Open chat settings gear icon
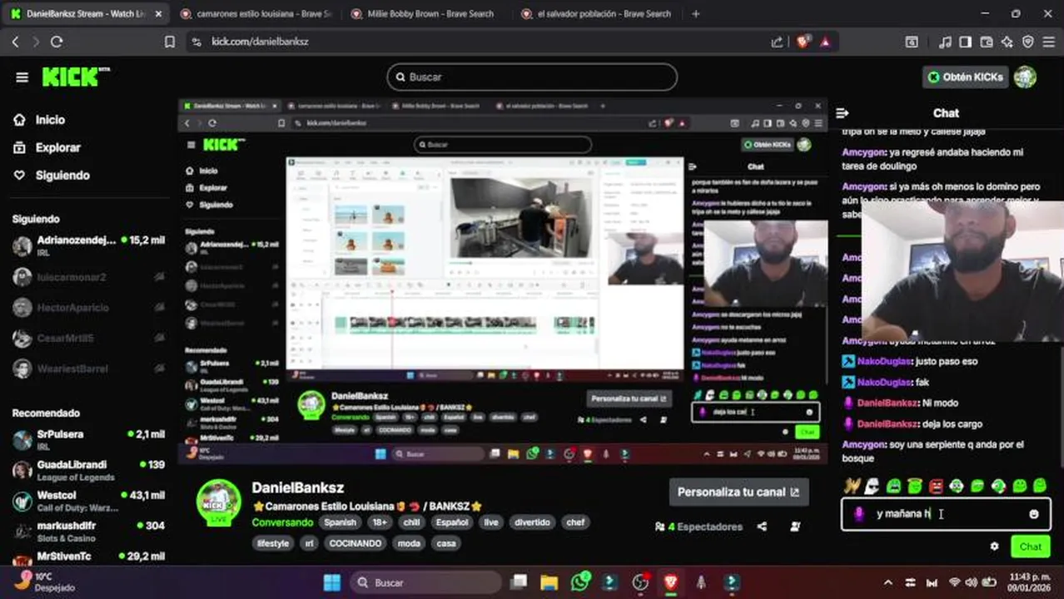1064x599 pixels. pyautogui.click(x=994, y=547)
